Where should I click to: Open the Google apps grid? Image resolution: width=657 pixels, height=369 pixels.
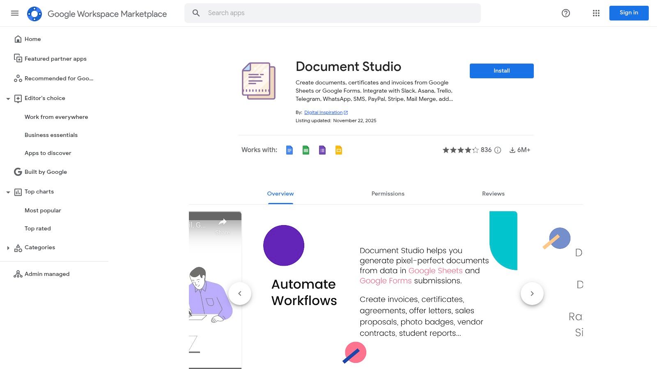596,13
